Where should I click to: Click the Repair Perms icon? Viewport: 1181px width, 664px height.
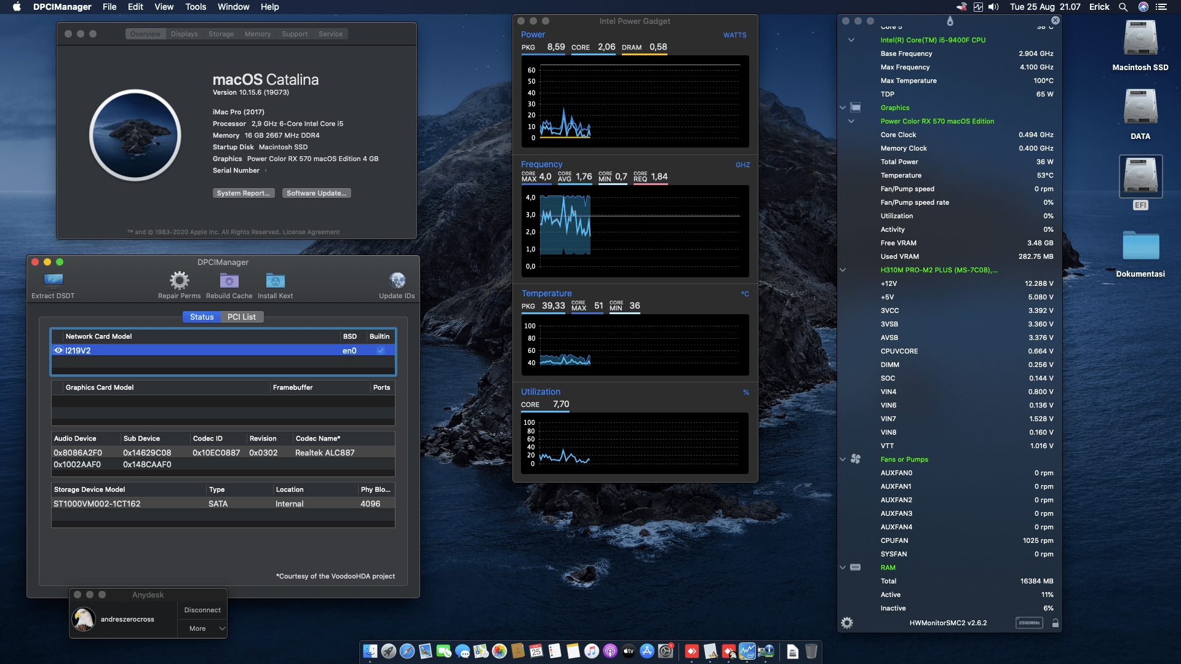[x=179, y=280]
